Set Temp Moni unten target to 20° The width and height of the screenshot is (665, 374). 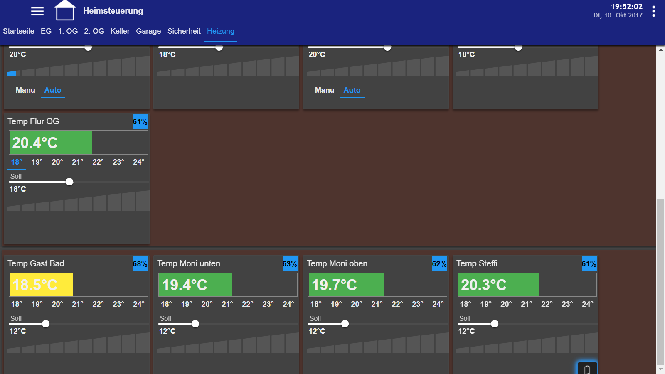tap(207, 304)
